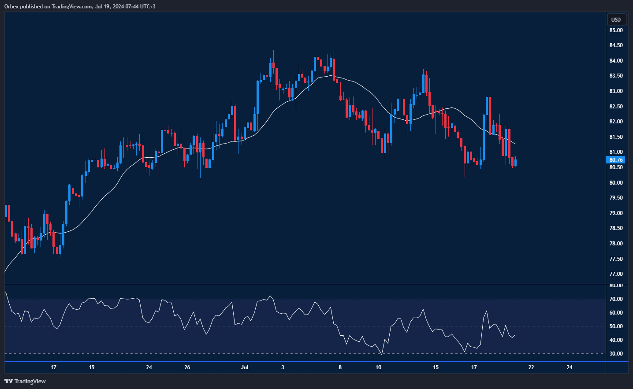This screenshot has width=633, height=389.
Task: Select the 26 date label on time axis
Action: click(x=187, y=367)
